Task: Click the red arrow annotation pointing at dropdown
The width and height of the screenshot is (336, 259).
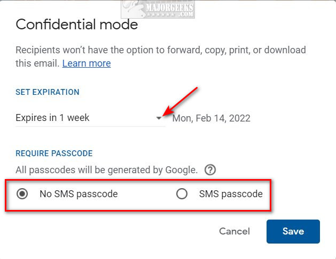Action: (180, 101)
